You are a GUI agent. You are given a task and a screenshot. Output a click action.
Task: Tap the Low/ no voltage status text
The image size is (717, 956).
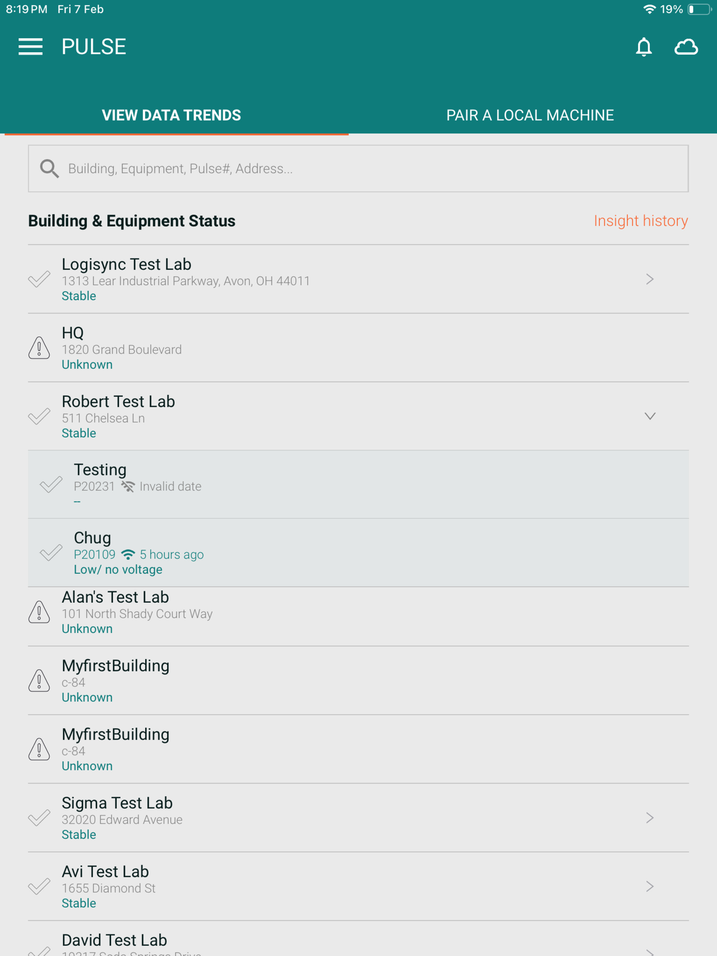point(118,570)
